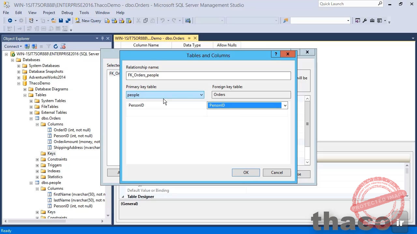Click the help question mark in dialog
This screenshot has width=417, height=234.
click(x=276, y=54)
